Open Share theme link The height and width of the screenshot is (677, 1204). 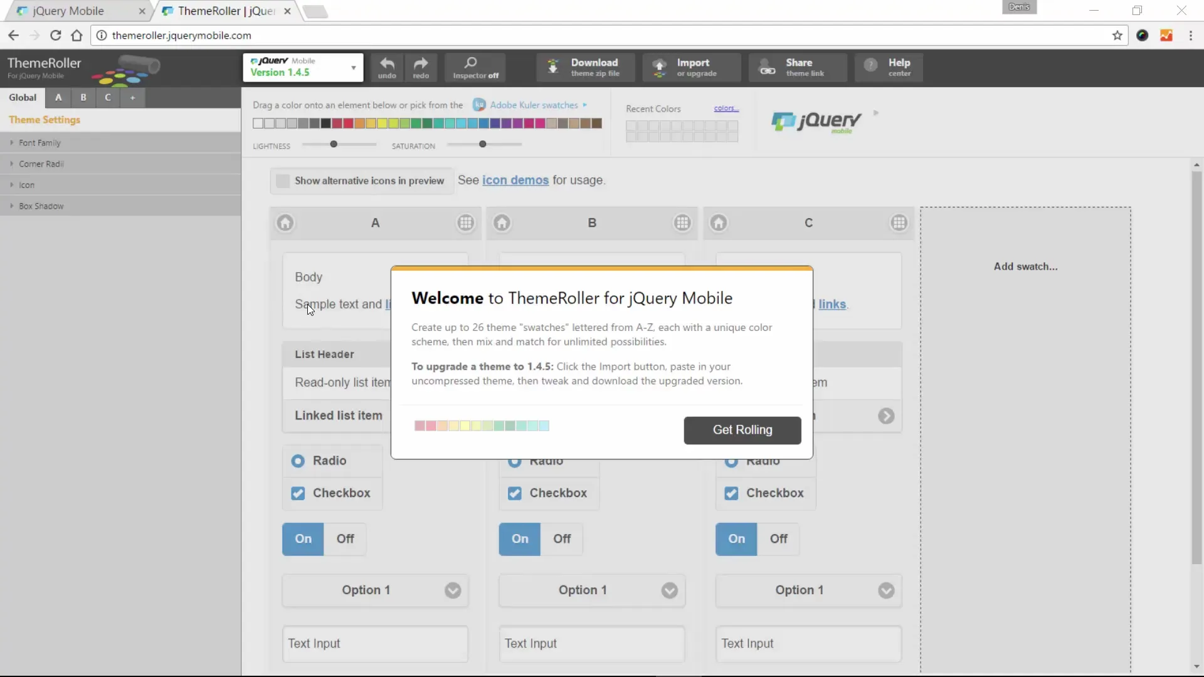(798, 68)
